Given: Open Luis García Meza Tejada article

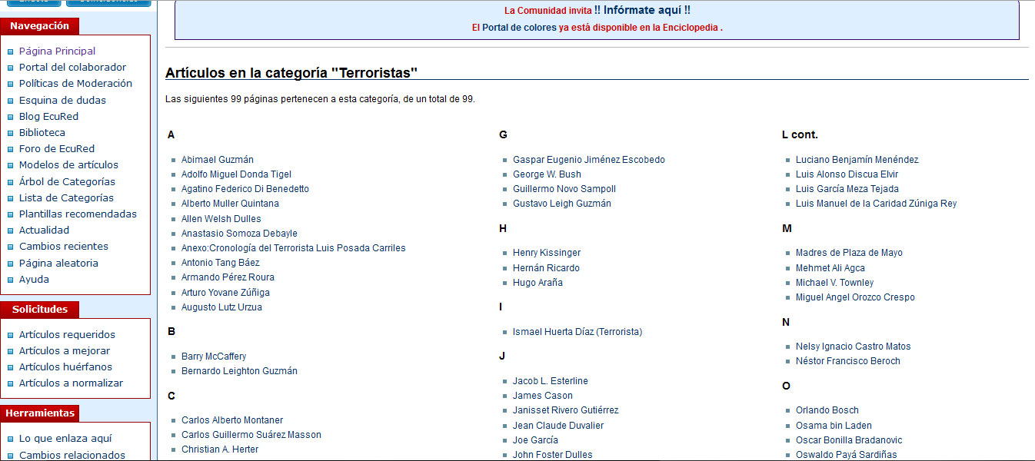Looking at the screenshot, I should pos(847,189).
